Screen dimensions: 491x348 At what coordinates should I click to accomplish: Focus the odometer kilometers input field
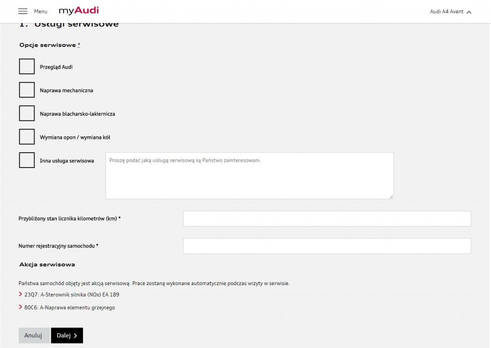(327, 218)
